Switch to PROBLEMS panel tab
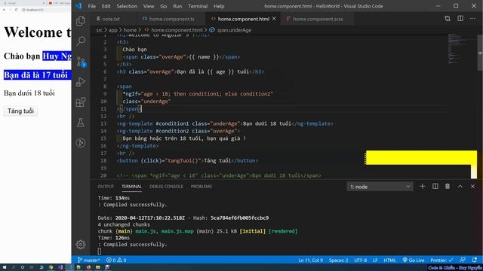This screenshot has width=483, height=271. (x=202, y=187)
